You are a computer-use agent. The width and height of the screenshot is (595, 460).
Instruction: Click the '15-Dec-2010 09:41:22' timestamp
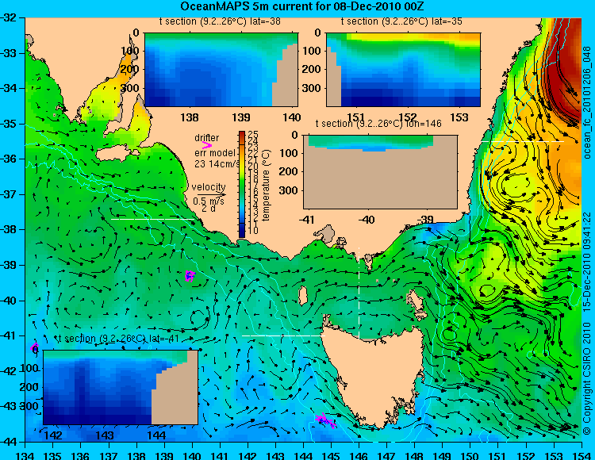point(587,261)
